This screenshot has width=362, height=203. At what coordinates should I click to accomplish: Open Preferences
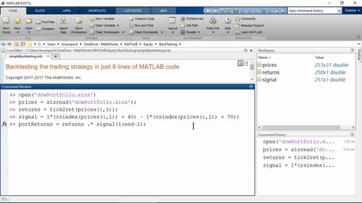click(192, 19)
